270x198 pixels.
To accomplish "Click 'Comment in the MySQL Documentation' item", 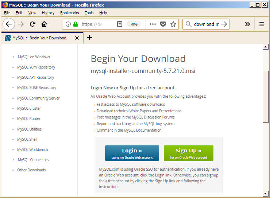I will tap(129, 130).
